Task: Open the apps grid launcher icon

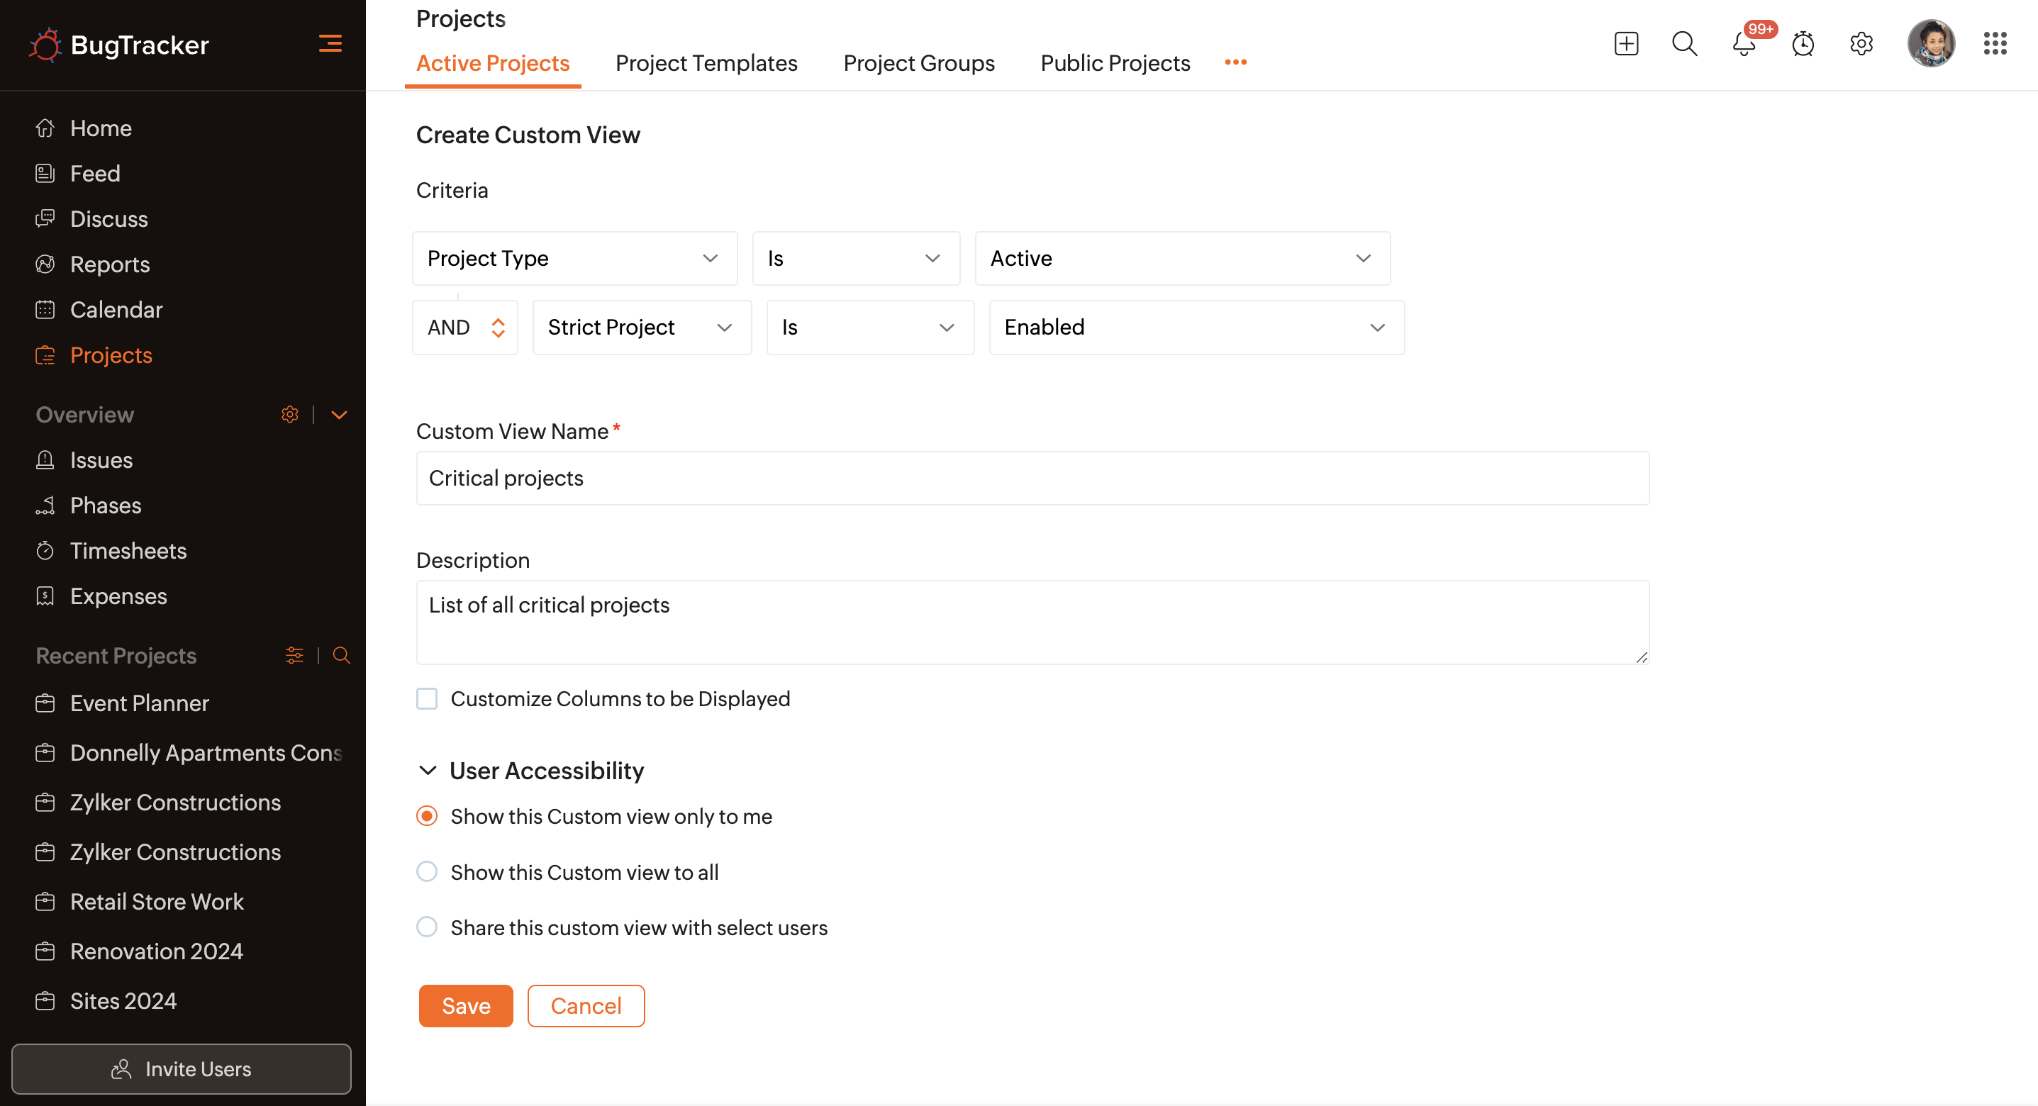Action: [x=1995, y=43]
